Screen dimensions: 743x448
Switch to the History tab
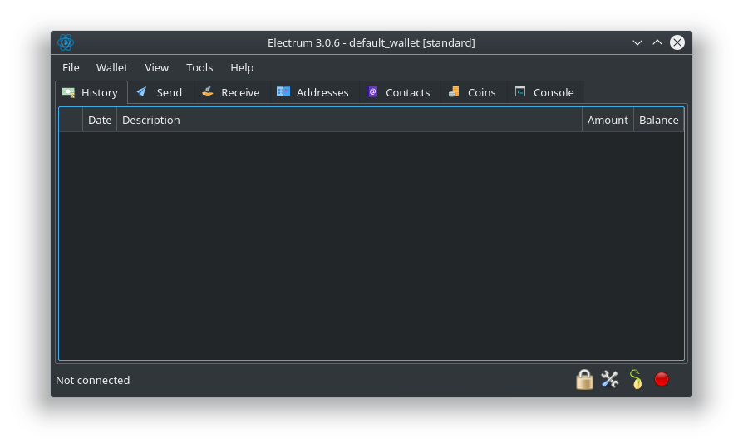point(91,92)
